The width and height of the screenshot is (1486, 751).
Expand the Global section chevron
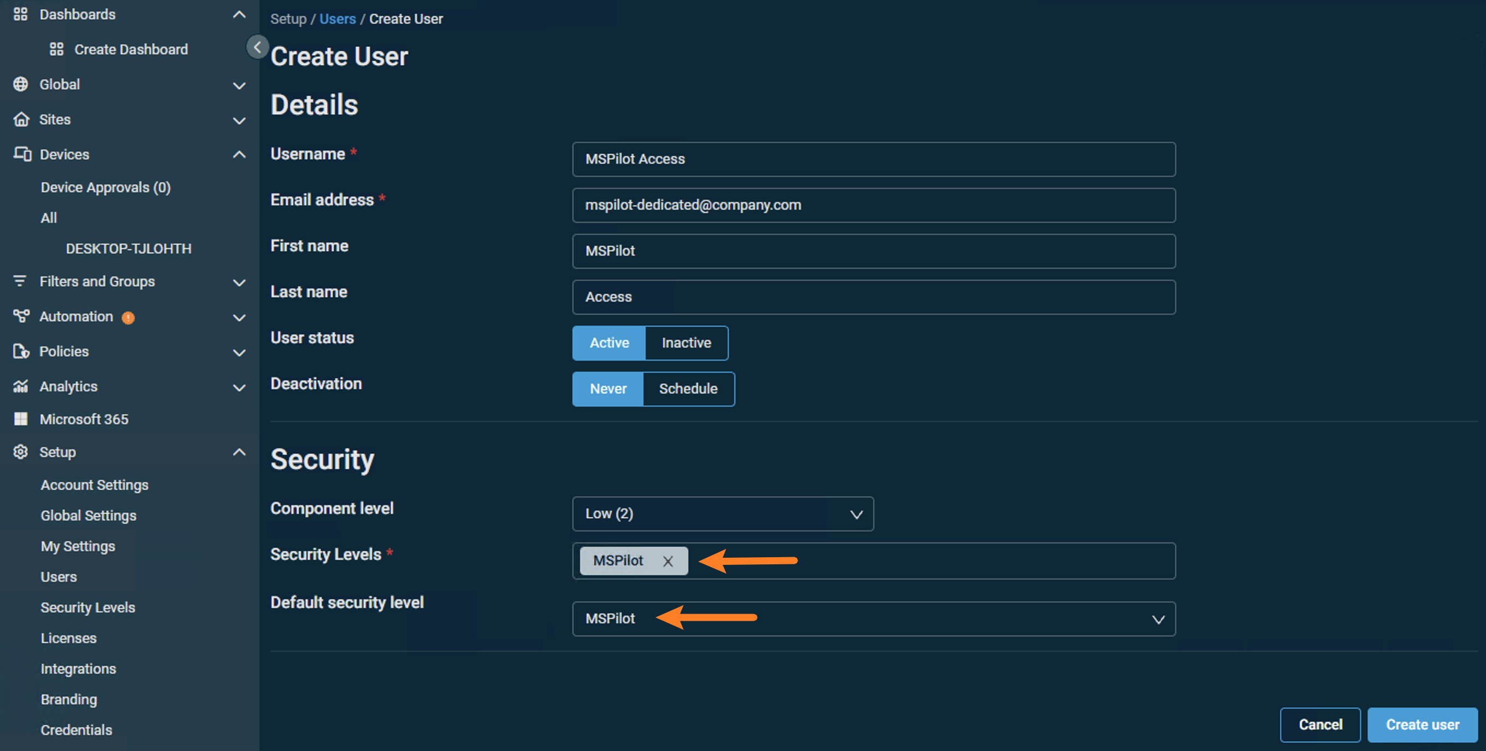point(239,85)
